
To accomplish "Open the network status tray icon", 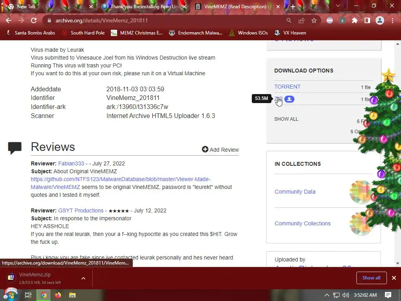I will tap(336, 295).
